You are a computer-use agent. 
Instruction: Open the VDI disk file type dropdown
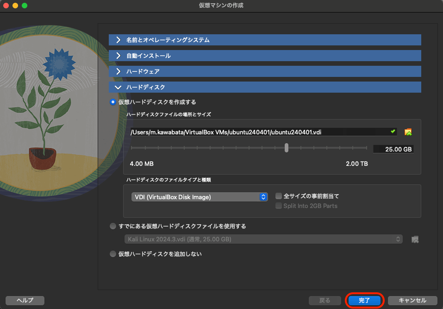tap(200, 197)
